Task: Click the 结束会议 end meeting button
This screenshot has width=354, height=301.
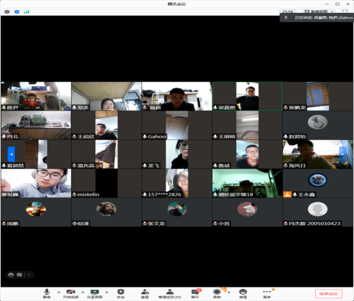Action: pos(328,294)
